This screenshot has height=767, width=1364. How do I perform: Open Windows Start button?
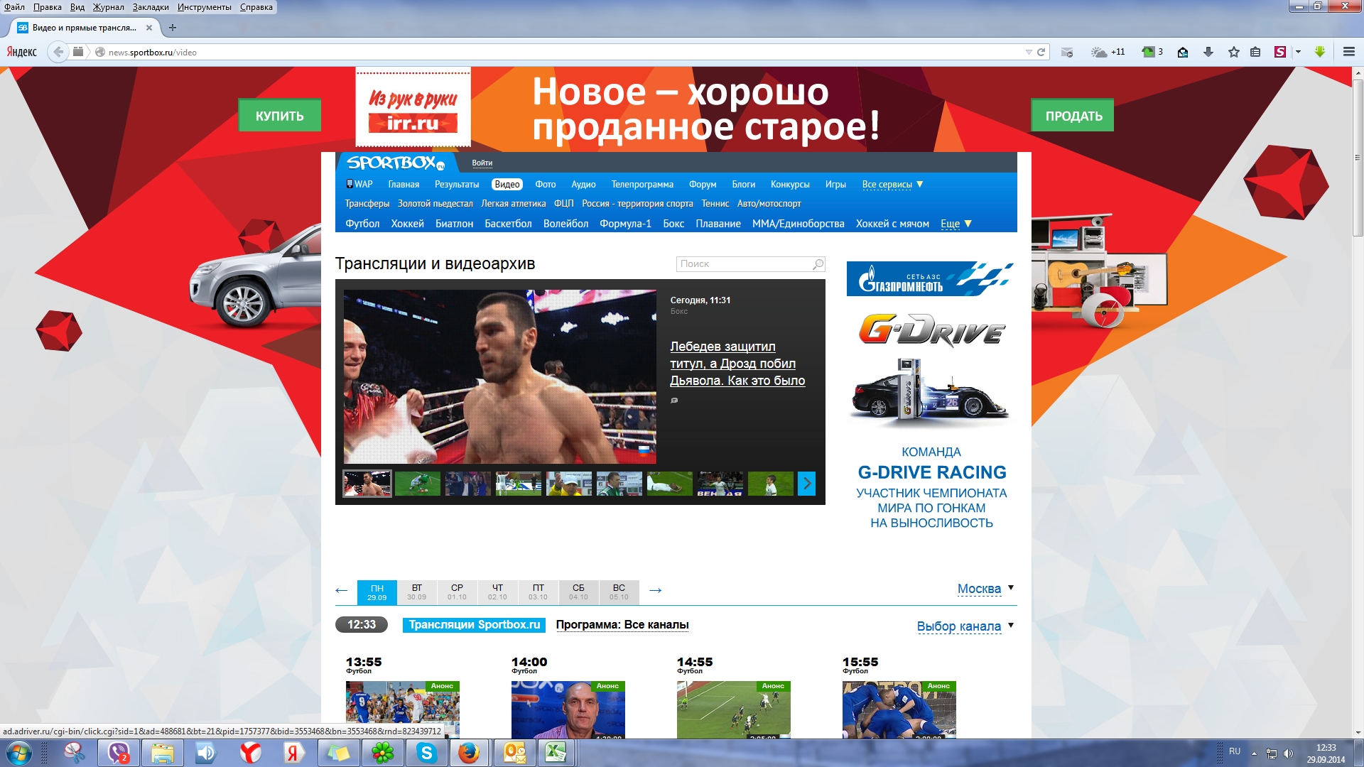point(19,753)
